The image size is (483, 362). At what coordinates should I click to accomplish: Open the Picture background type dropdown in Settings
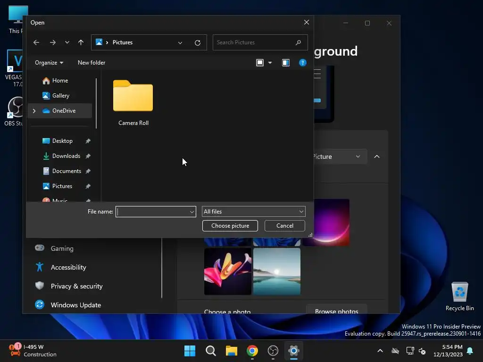(341, 156)
